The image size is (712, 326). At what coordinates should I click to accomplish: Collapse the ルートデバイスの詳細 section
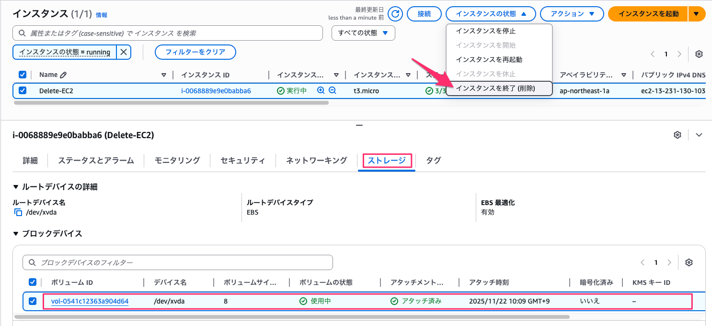tap(16, 186)
